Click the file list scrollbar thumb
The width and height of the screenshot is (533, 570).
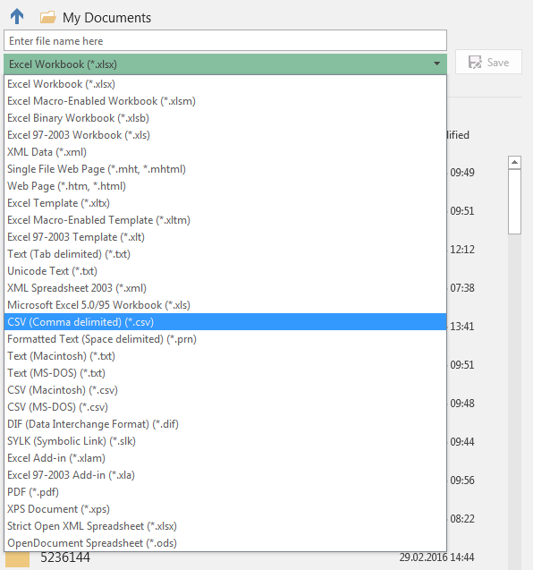coord(514,201)
